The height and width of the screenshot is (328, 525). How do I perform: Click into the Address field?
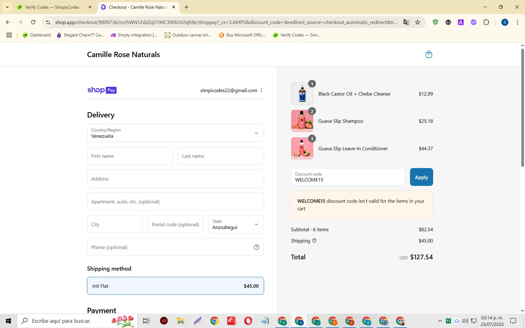(x=175, y=179)
